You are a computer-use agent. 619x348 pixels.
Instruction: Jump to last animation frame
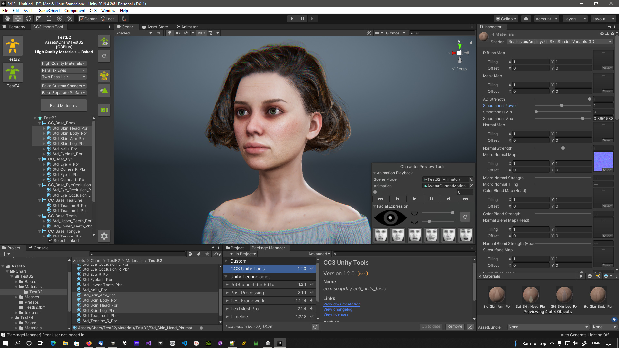tap(466, 199)
